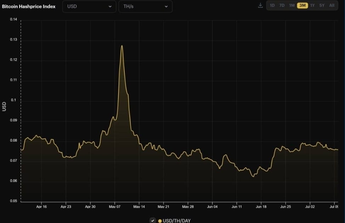This screenshot has height=223, width=345.
Task: Click the Apr 23 x-axis label
Action: point(66,207)
